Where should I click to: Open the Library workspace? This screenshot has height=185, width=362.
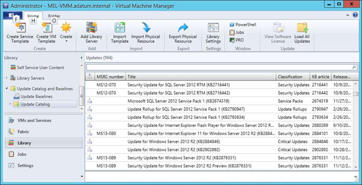pos(44,143)
